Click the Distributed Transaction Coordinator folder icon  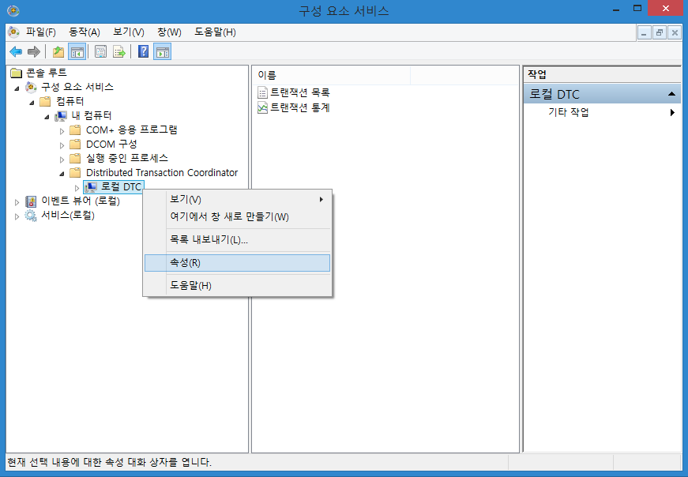[x=76, y=172]
